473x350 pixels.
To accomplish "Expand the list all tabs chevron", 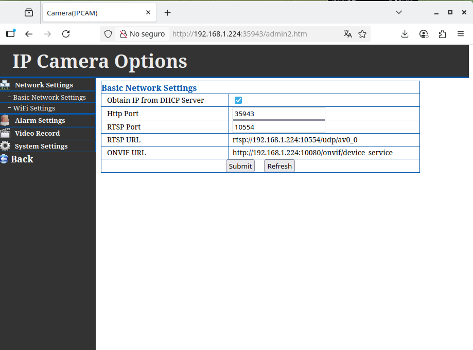I will click(399, 12).
